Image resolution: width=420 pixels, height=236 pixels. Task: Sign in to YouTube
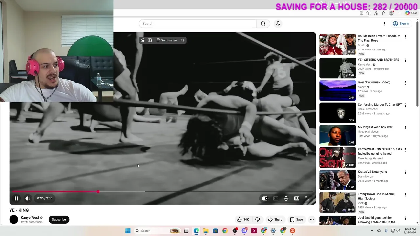pos(401,24)
